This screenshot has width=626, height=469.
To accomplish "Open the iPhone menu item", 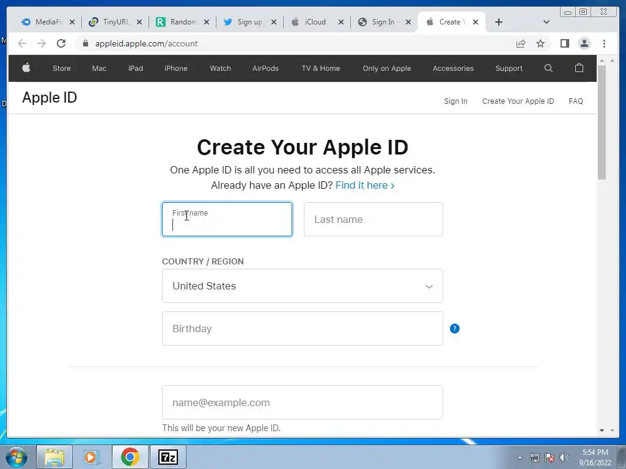I will 175,68.
